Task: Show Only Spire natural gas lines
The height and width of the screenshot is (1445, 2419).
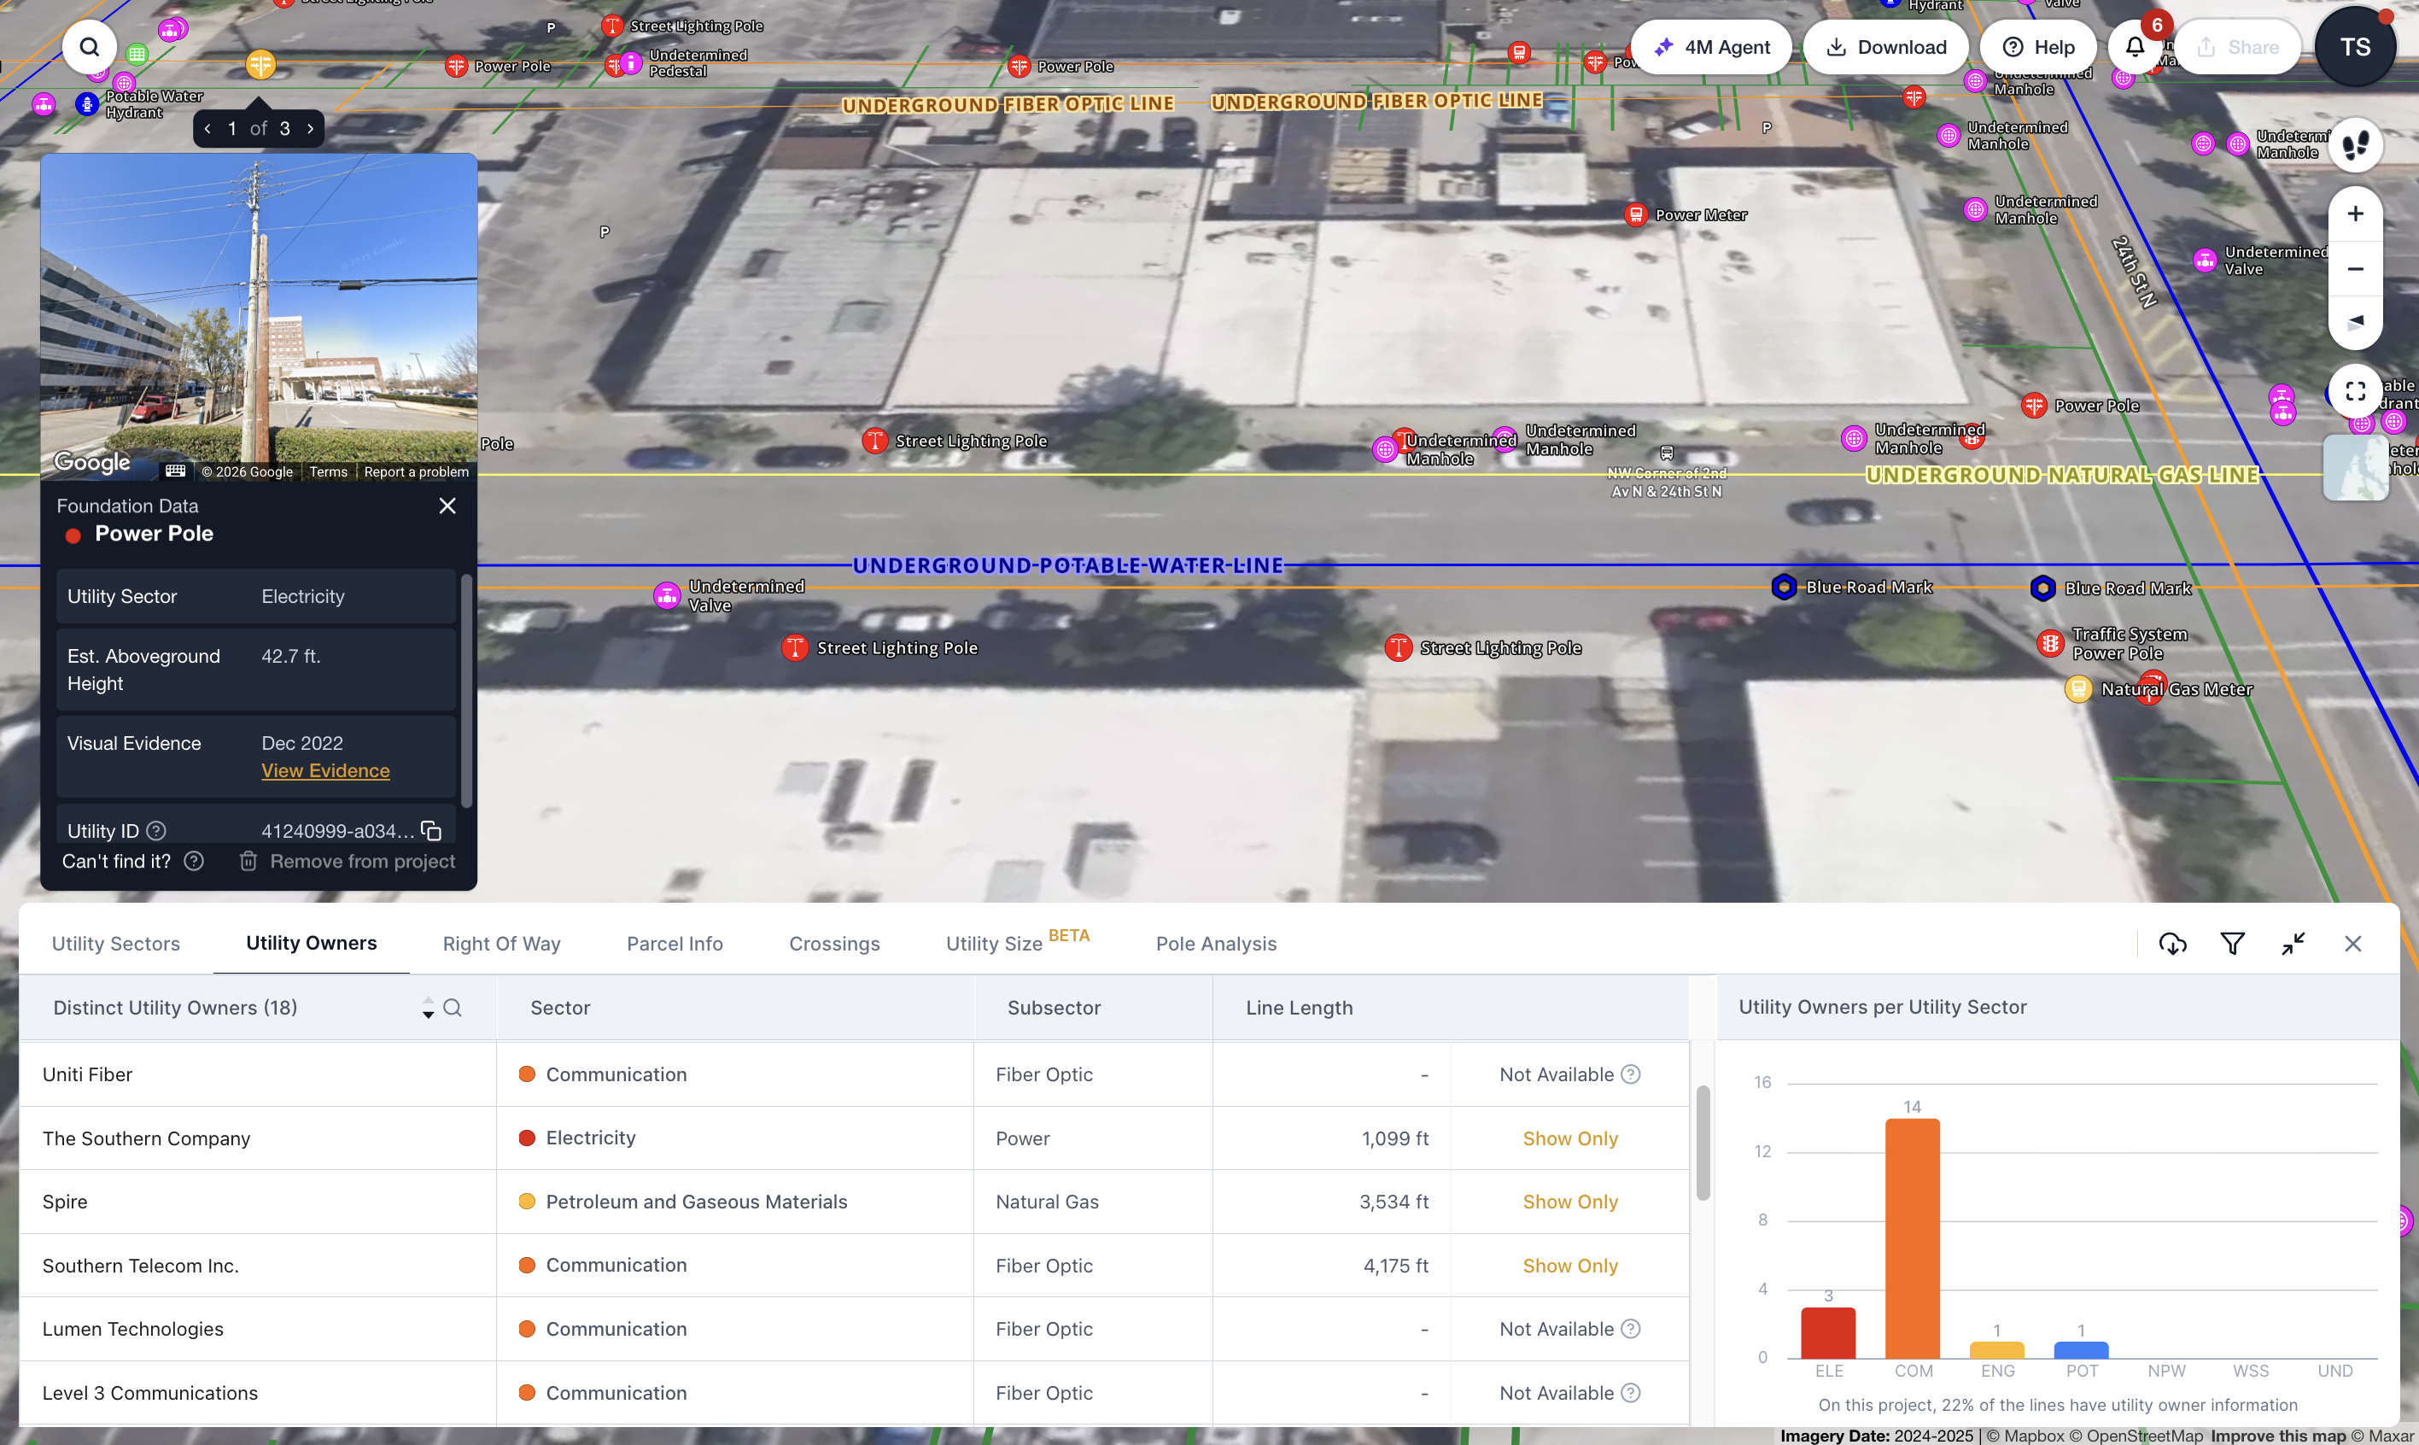Action: (1570, 1202)
